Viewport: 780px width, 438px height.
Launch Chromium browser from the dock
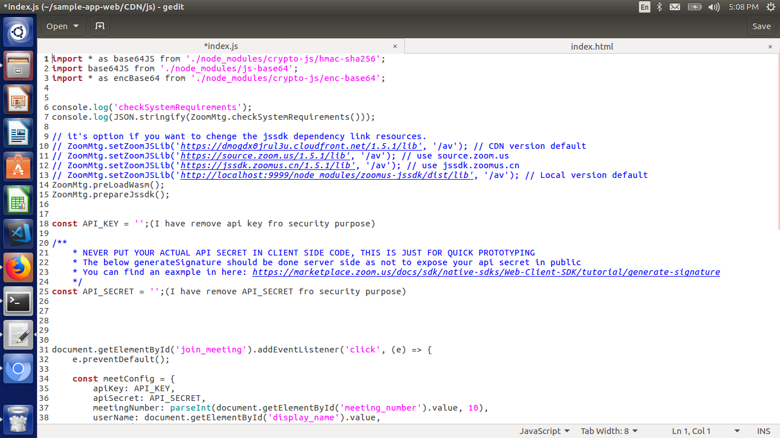point(18,368)
